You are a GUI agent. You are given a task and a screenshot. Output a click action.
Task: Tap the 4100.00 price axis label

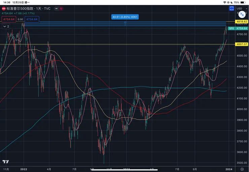click(x=242, y=98)
